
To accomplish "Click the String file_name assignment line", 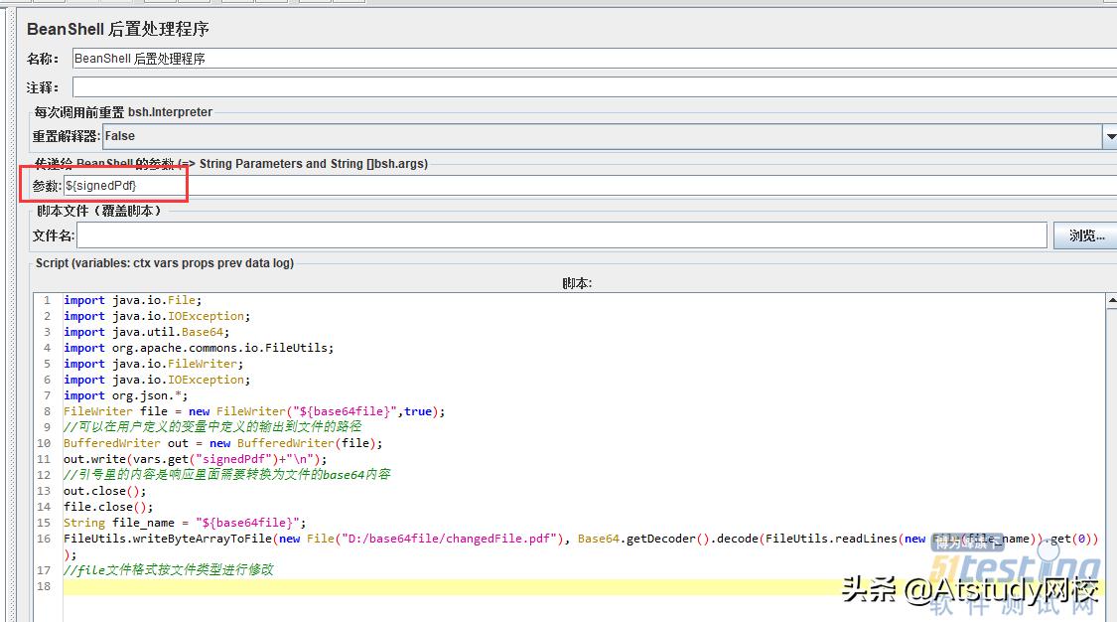I will 185,523.
